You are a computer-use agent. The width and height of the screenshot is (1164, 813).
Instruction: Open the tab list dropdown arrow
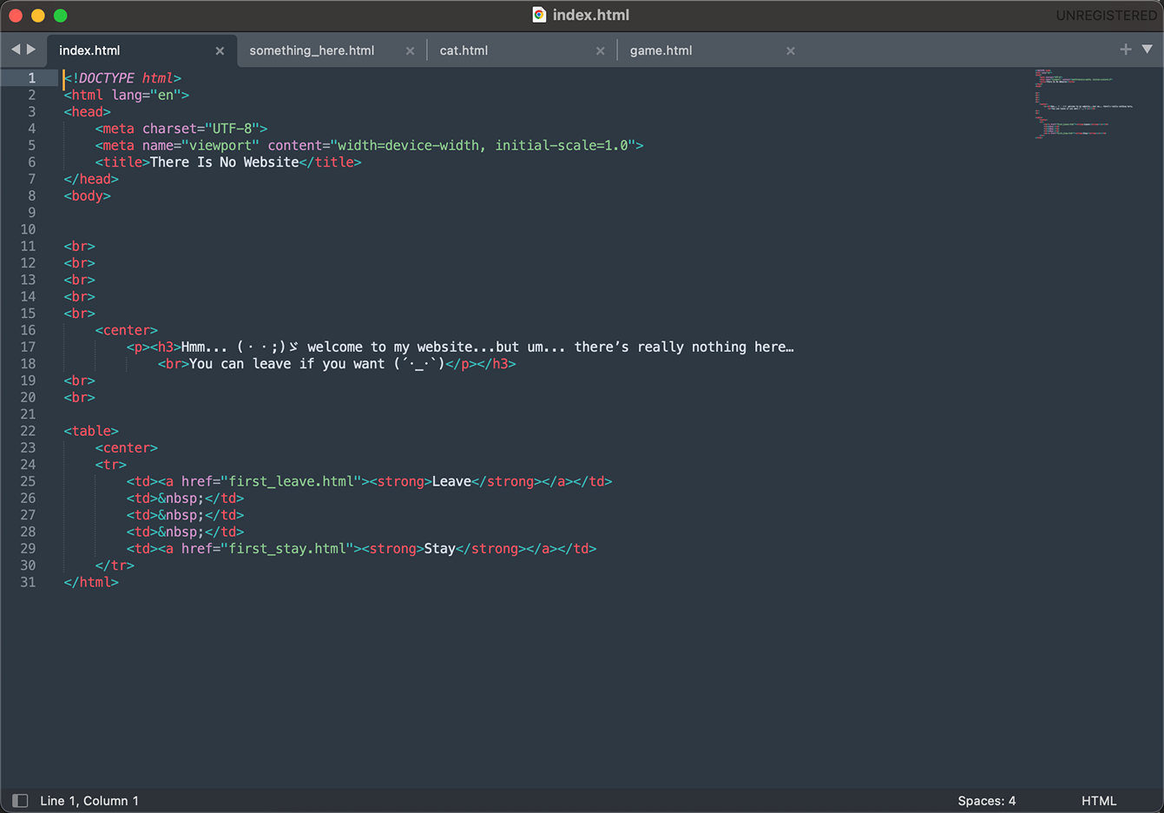tap(1147, 50)
